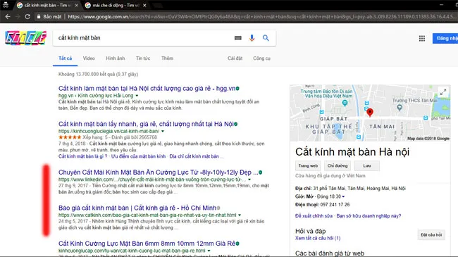Click green badge after 'lấy nhanh, giá rẻ' title
Viewport: 458px width, 257px height.
tap(236, 124)
